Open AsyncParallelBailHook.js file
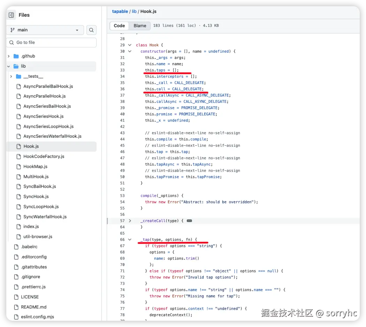 tap(48, 86)
